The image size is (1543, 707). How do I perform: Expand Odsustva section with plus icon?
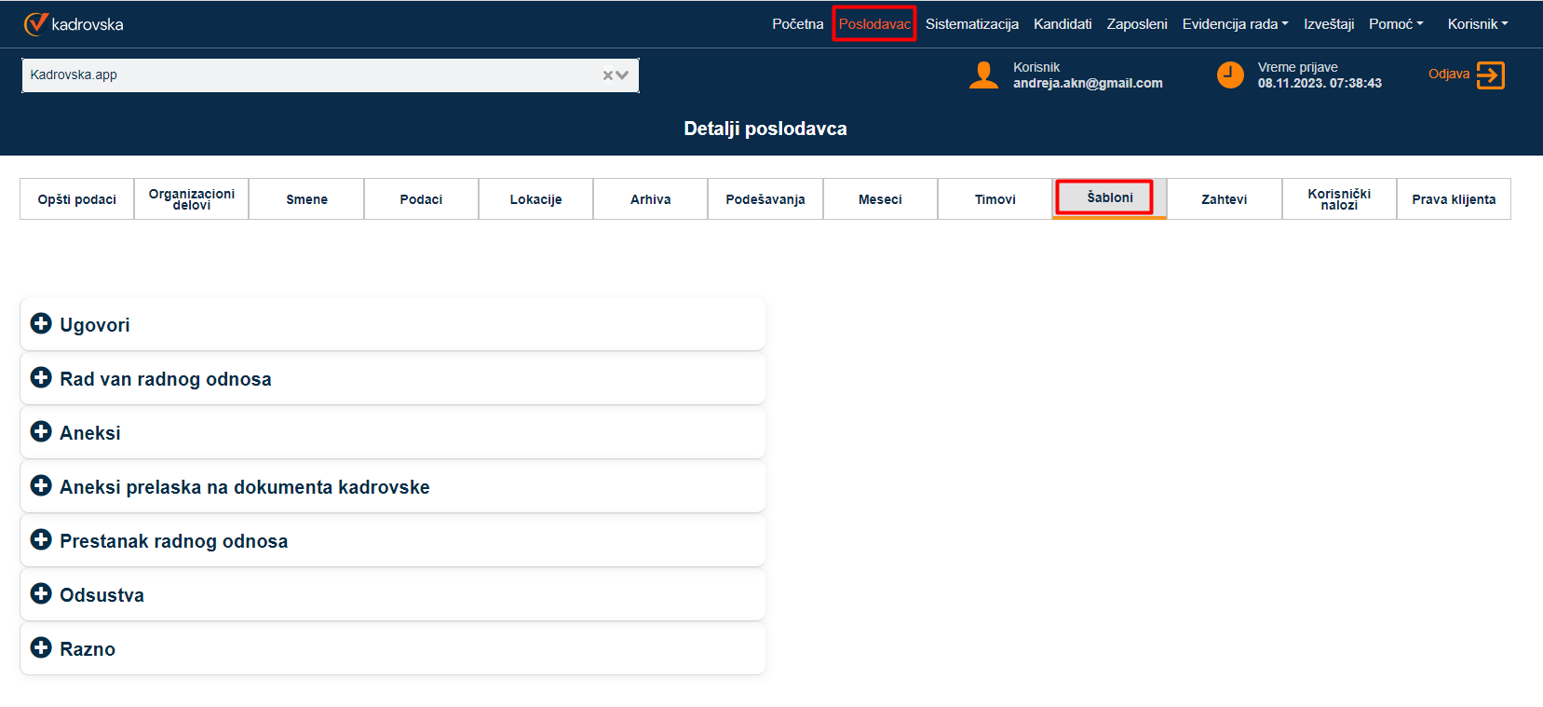pos(41,593)
